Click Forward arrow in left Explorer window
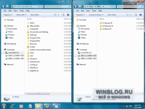Viewport: 145px width, 109px height. [7, 6]
